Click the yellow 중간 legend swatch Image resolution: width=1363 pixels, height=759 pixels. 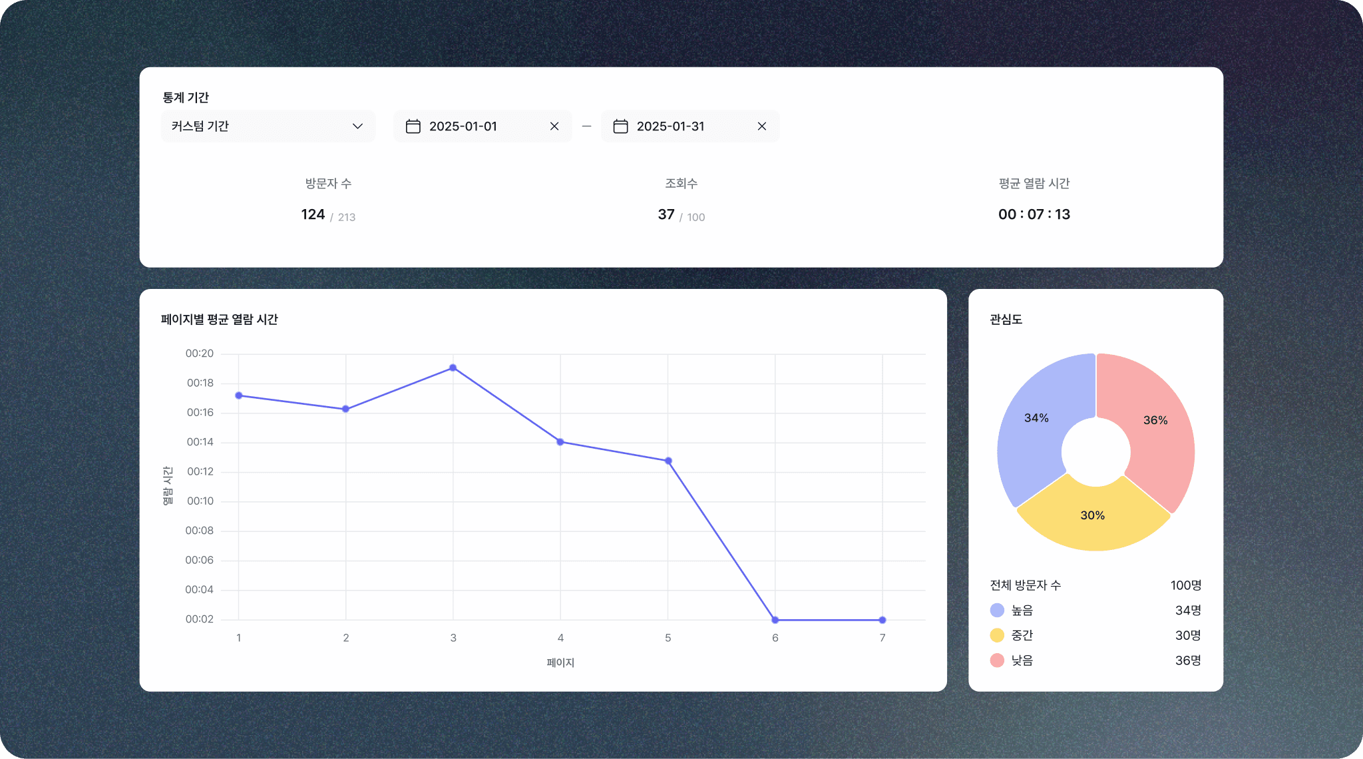pyautogui.click(x=997, y=635)
